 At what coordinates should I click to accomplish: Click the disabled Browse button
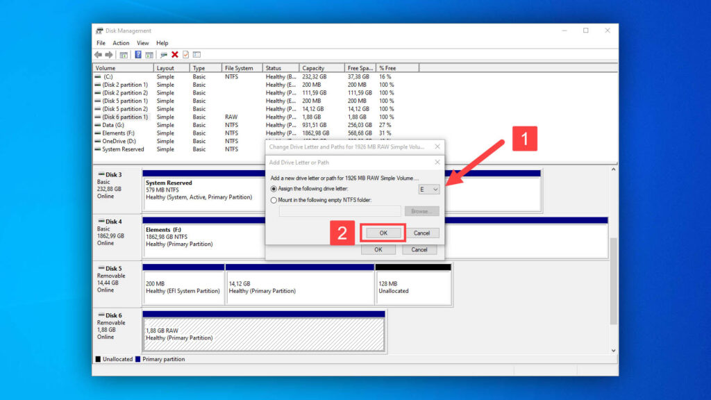pyautogui.click(x=421, y=210)
